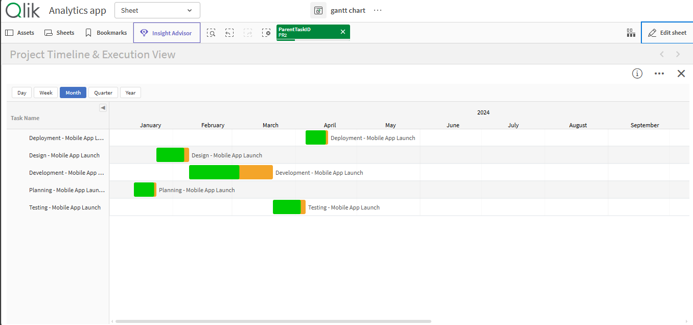Viewport: 693px width, 325px height.
Task: Open the selections tool grid icon
Action: coord(631,33)
